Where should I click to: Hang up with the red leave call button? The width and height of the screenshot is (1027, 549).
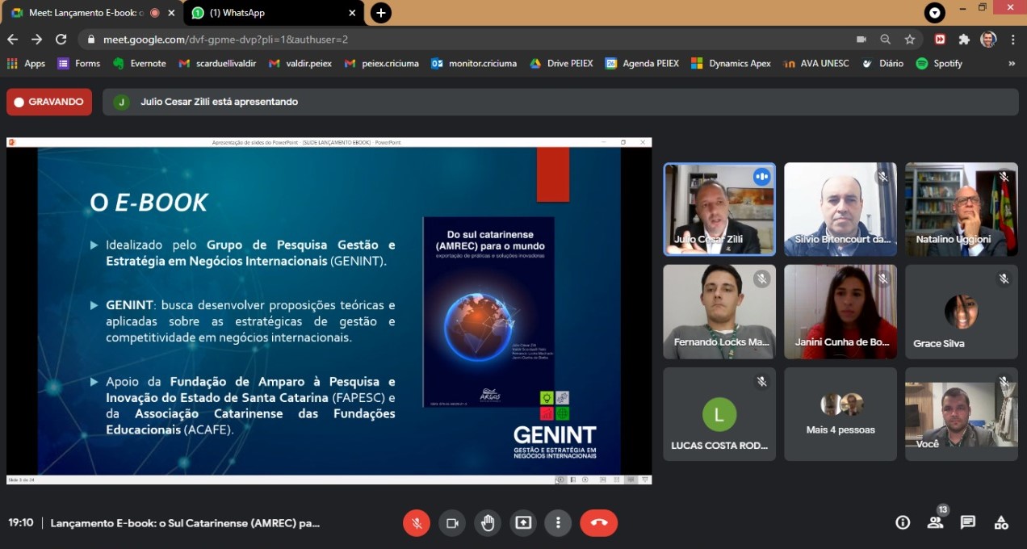click(598, 523)
